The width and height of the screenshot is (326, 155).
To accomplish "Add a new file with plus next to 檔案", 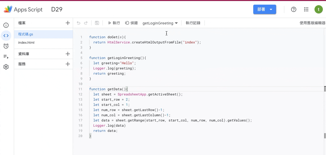I will pos(68,23).
